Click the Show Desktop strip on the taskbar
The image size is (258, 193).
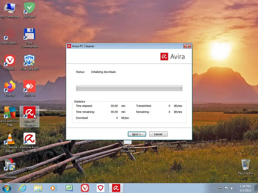click(x=256, y=188)
